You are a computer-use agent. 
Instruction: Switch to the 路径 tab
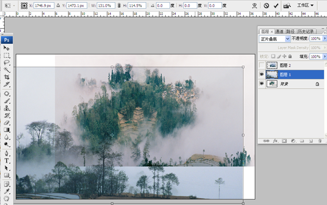coord(290,32)
